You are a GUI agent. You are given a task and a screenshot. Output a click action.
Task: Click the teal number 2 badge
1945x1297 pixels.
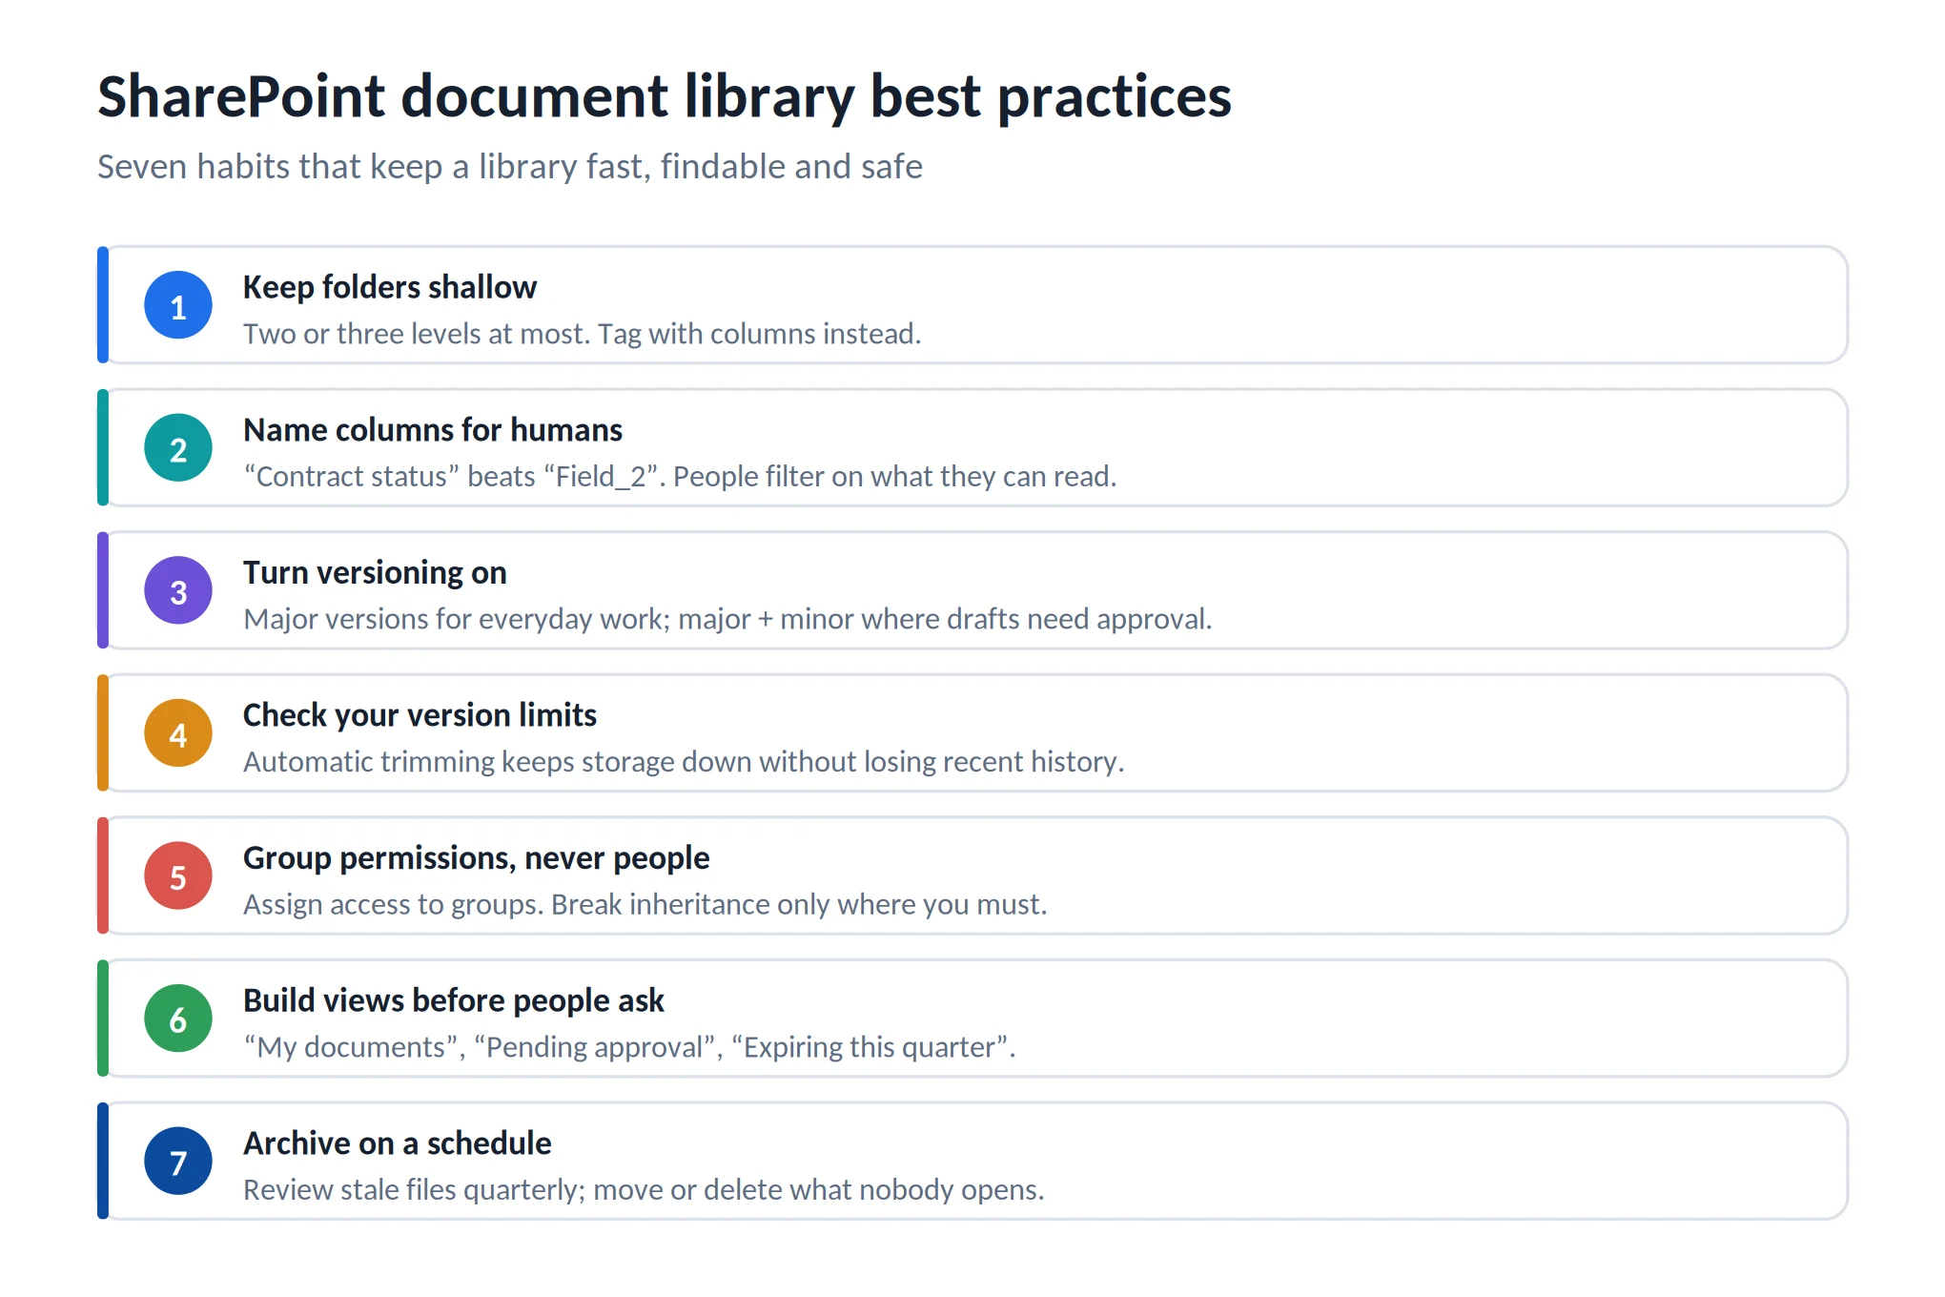tap(178, 448)
